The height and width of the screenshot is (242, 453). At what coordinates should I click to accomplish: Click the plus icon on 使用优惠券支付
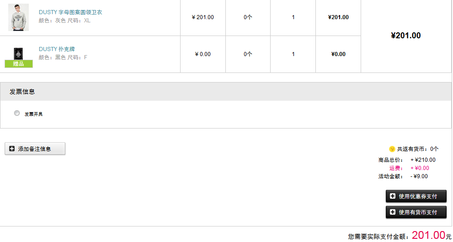click(x=393, y=196)
